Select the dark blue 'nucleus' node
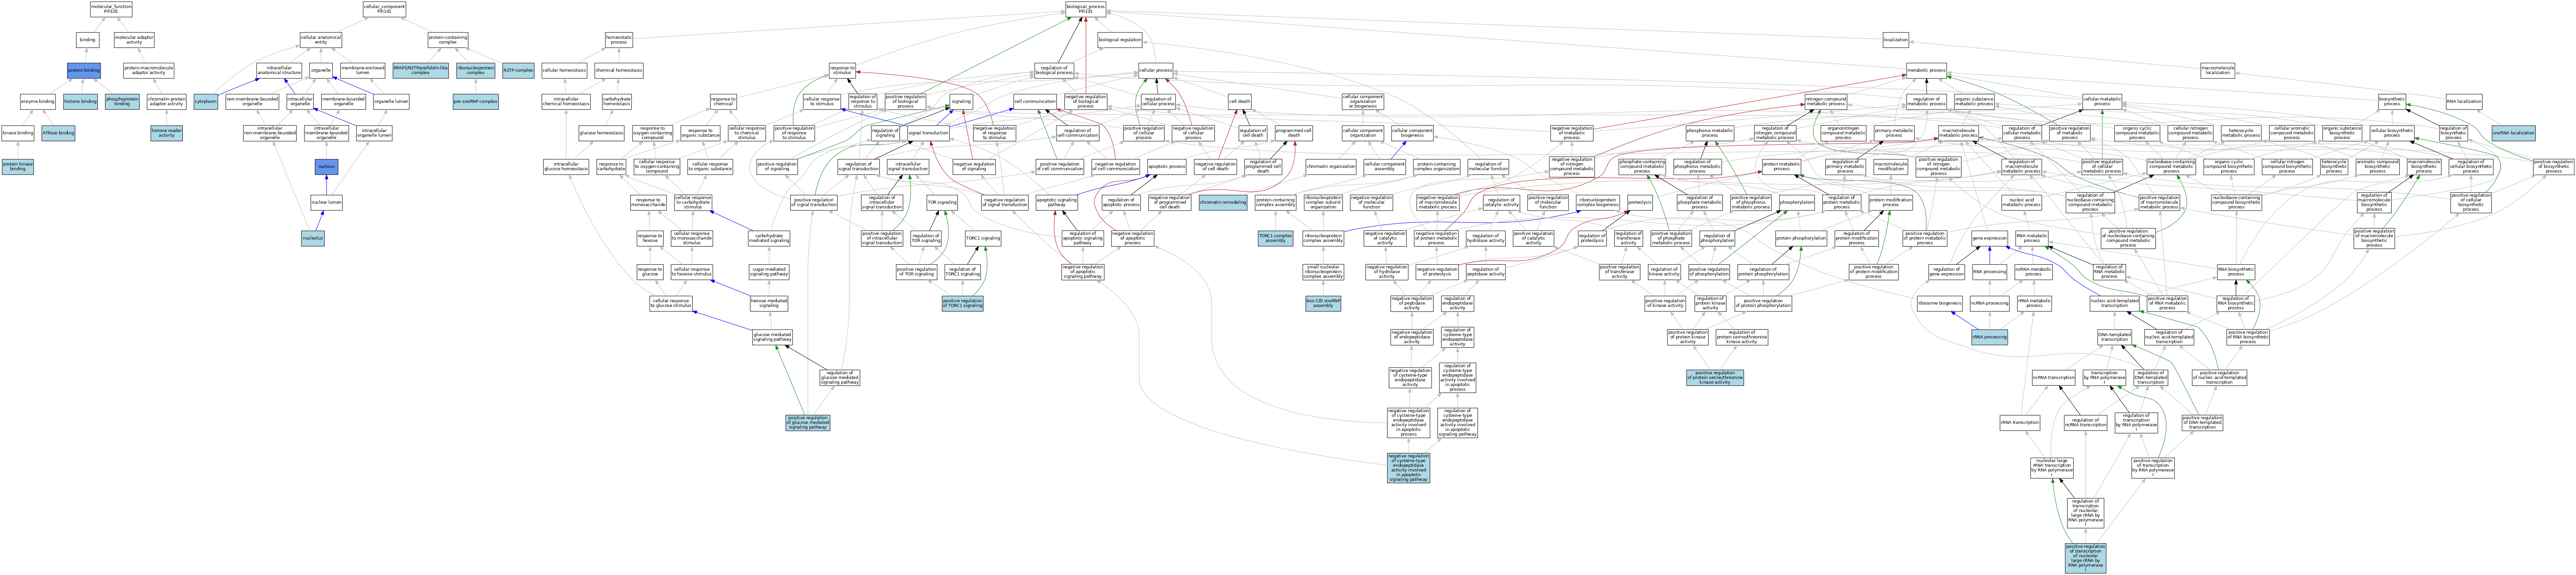2576x575 pixels. [x=326, y=167]
